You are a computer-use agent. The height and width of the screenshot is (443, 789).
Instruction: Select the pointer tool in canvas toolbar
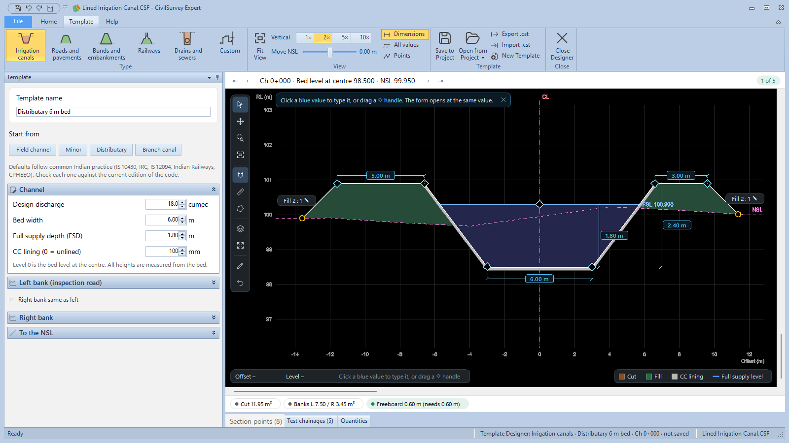pyautogui.click(x=240, y=104)
